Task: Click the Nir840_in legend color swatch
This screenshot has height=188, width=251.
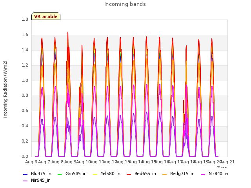Action: [203, 174]
